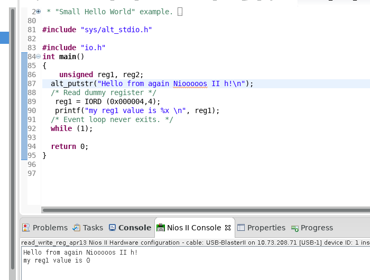370x280 pixels.
Task: Close the Nios II Console tab
Action: 228,228
